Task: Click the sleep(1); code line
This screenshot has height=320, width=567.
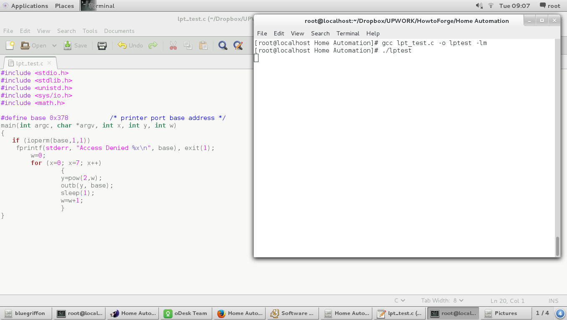Action: 78,193
